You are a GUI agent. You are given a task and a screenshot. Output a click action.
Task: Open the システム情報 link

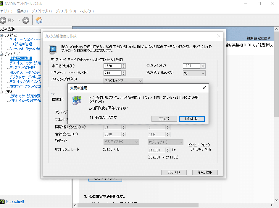[x=14, y=202]
